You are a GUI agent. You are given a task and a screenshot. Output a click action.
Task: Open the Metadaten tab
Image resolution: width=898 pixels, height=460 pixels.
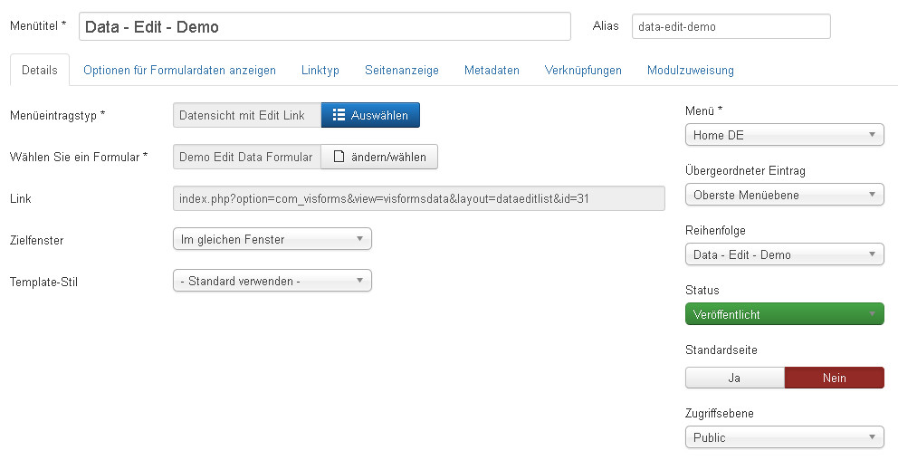[492, 70]
